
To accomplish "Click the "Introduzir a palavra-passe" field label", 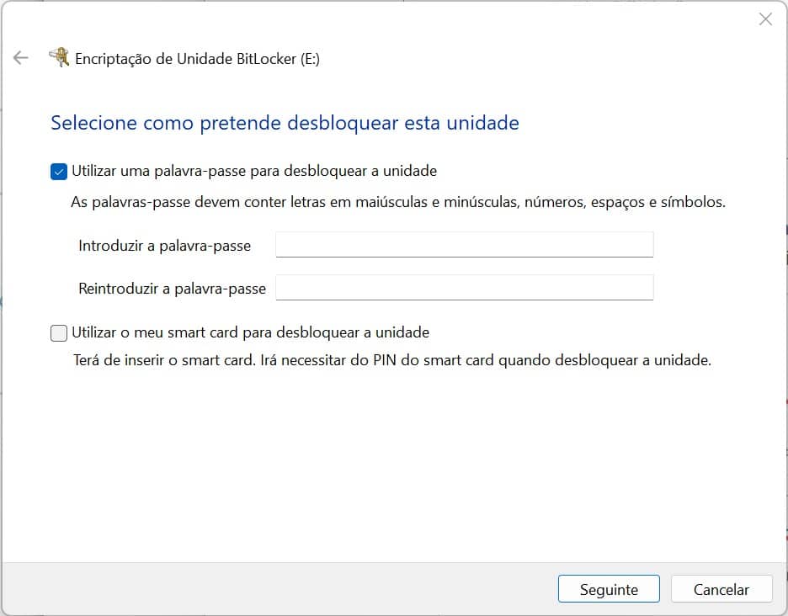I will point(164,246).
